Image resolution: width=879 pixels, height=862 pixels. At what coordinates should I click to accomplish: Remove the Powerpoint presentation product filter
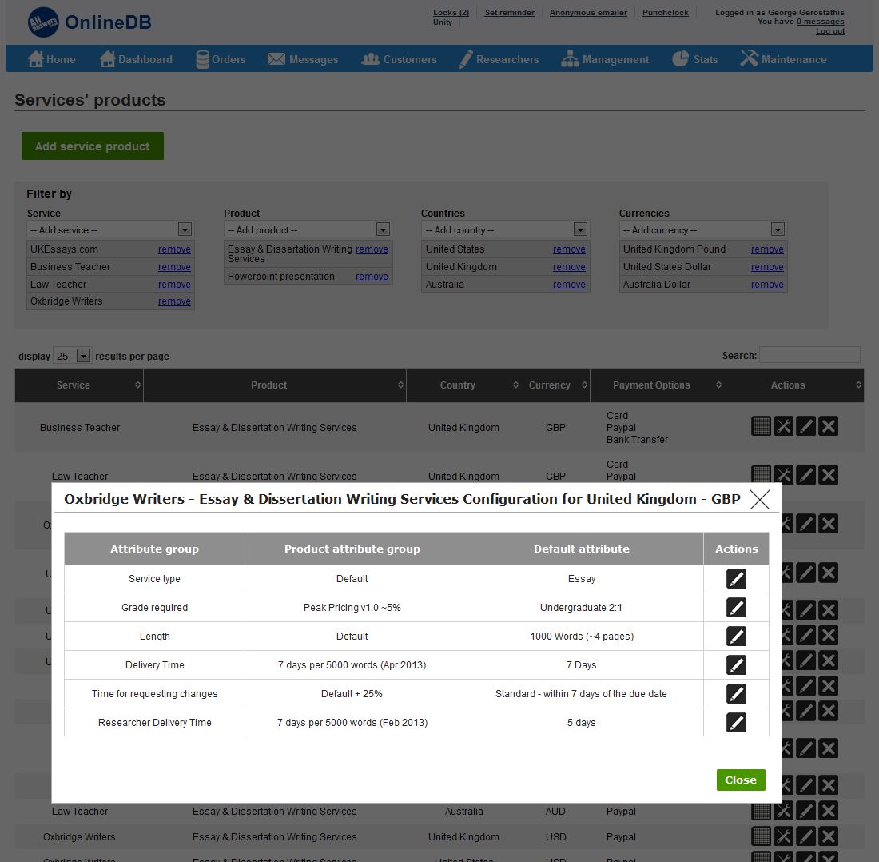[372, 277]
